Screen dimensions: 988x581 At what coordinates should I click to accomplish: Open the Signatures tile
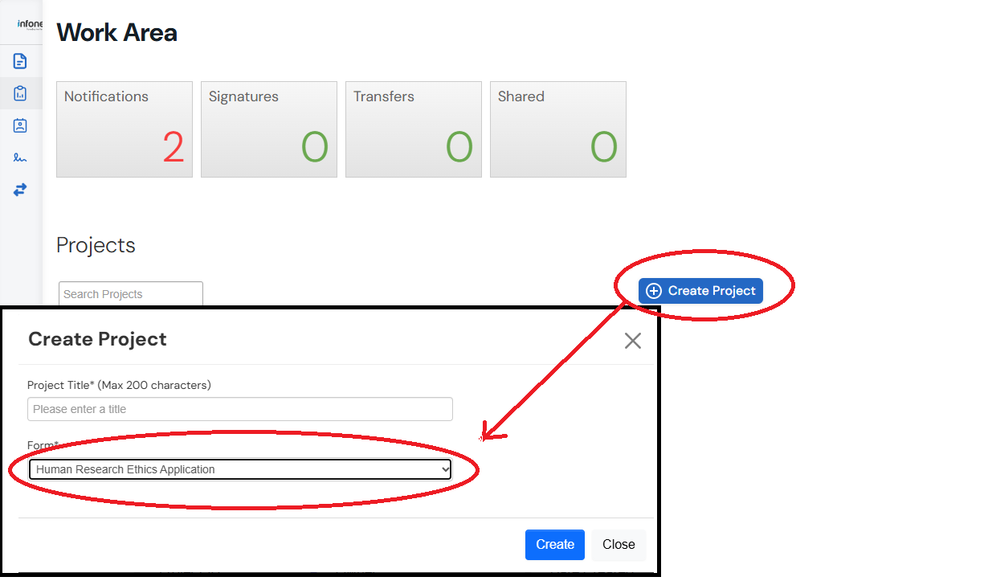269,129
